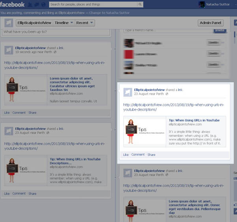Click the '23 August' date on the highlighted post
Image resolution: width=237 pixels, height=222 pixels.
142,94
